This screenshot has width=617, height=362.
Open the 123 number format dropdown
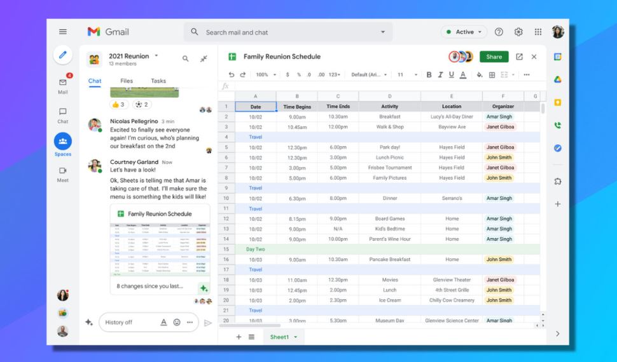335,75
